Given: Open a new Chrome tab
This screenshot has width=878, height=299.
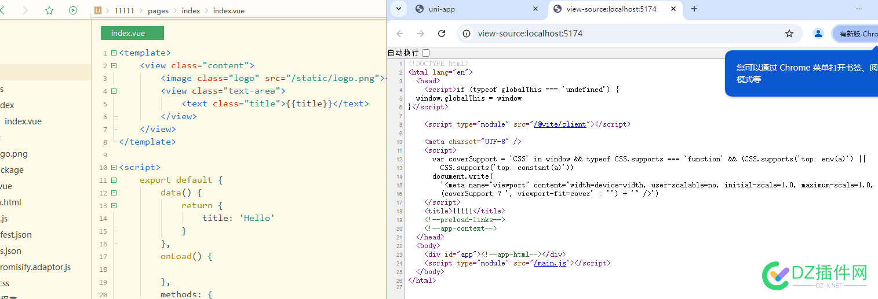Looking at the screenshot, I should (x=694, y=9).
